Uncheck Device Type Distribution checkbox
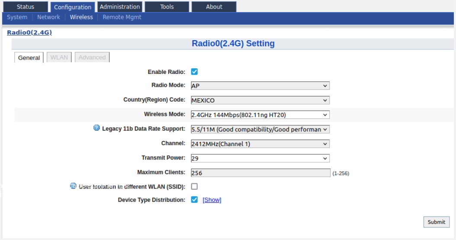 point(194,200)
